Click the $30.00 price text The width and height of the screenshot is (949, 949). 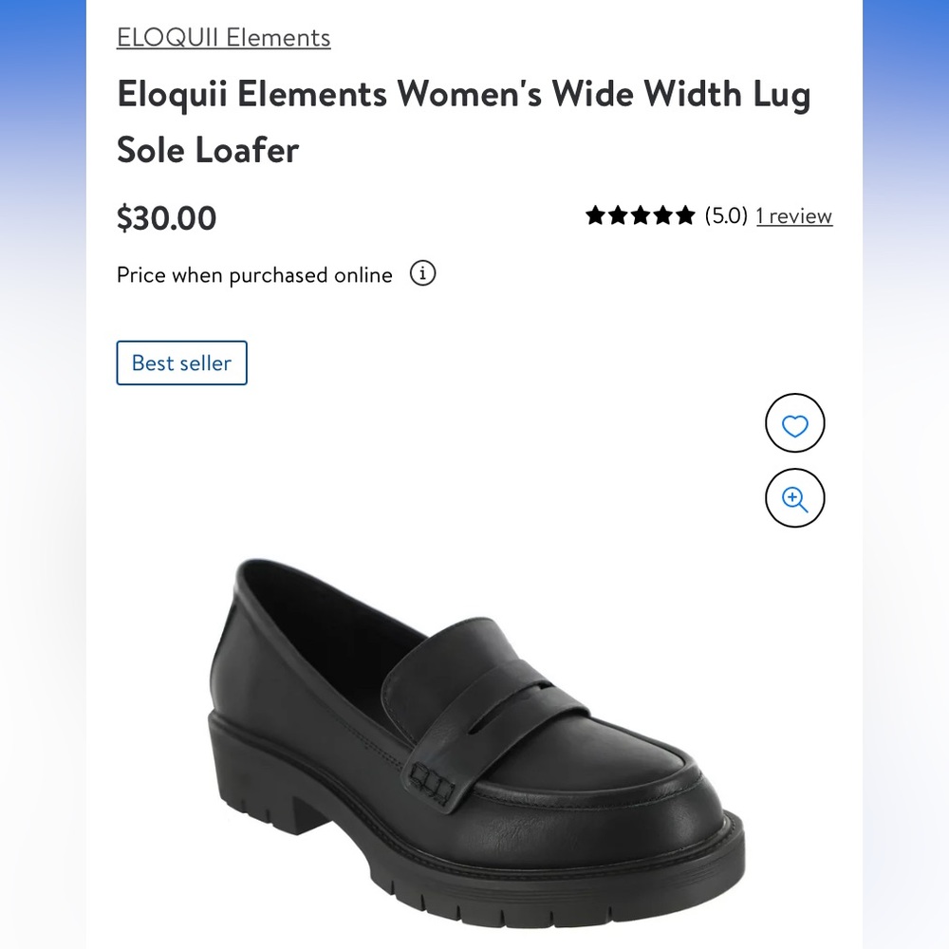point(166,218)
